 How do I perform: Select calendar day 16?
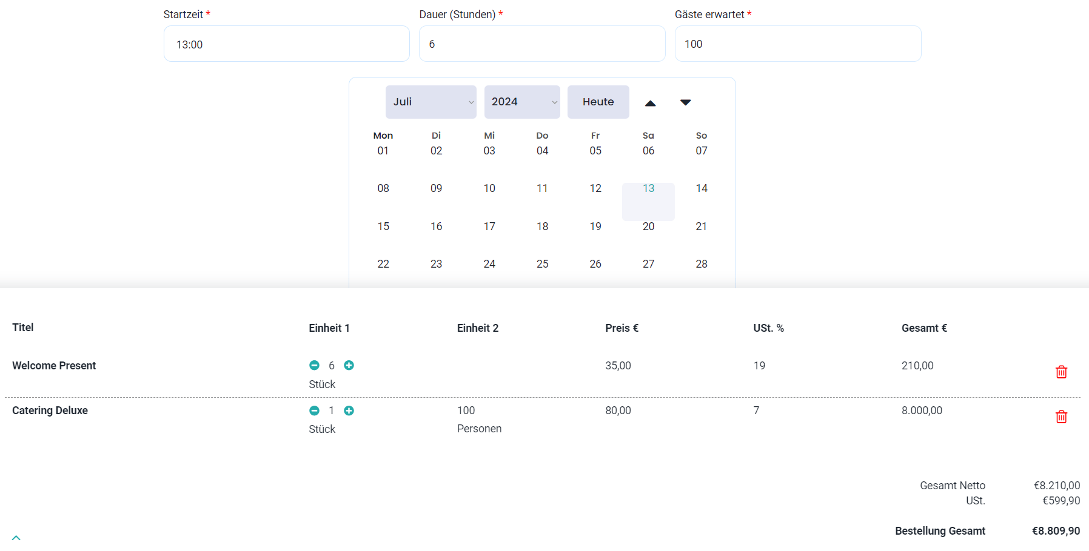point(437,226)
